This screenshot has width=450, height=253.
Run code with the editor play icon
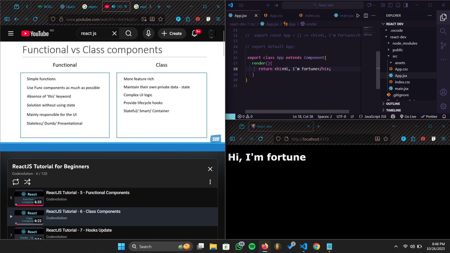358,15
